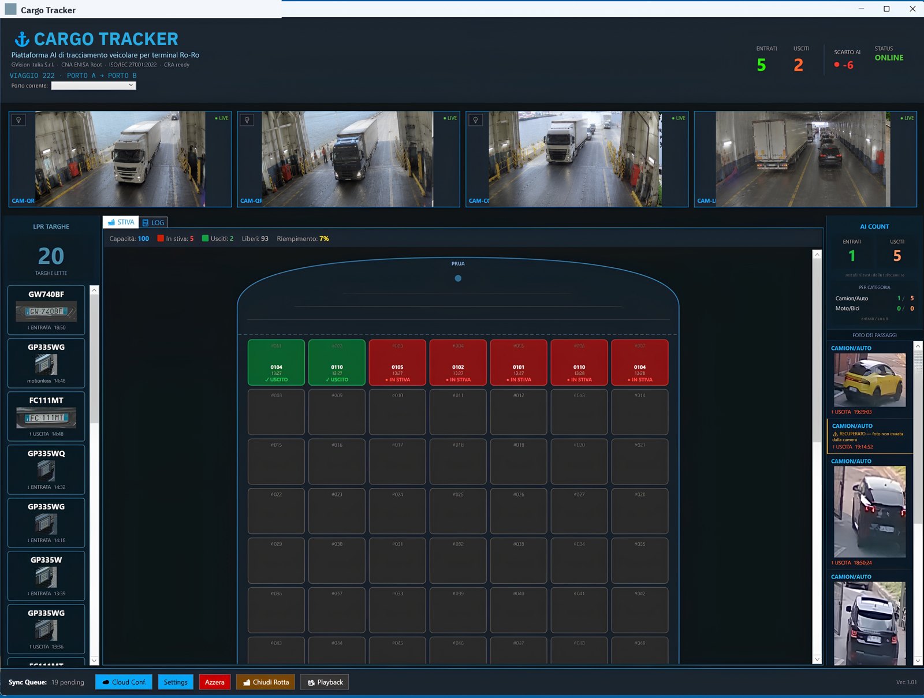
Task: Select red slot #005 vehicle 0101
Action: coord(519,363)
